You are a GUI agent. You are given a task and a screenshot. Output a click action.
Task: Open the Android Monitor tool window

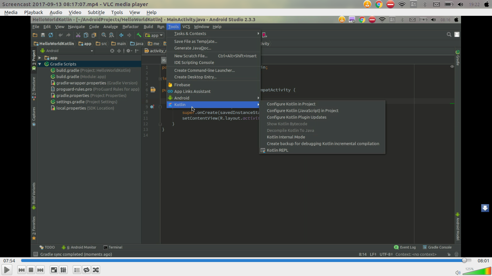pyautogui.click(x=79, y=247)
